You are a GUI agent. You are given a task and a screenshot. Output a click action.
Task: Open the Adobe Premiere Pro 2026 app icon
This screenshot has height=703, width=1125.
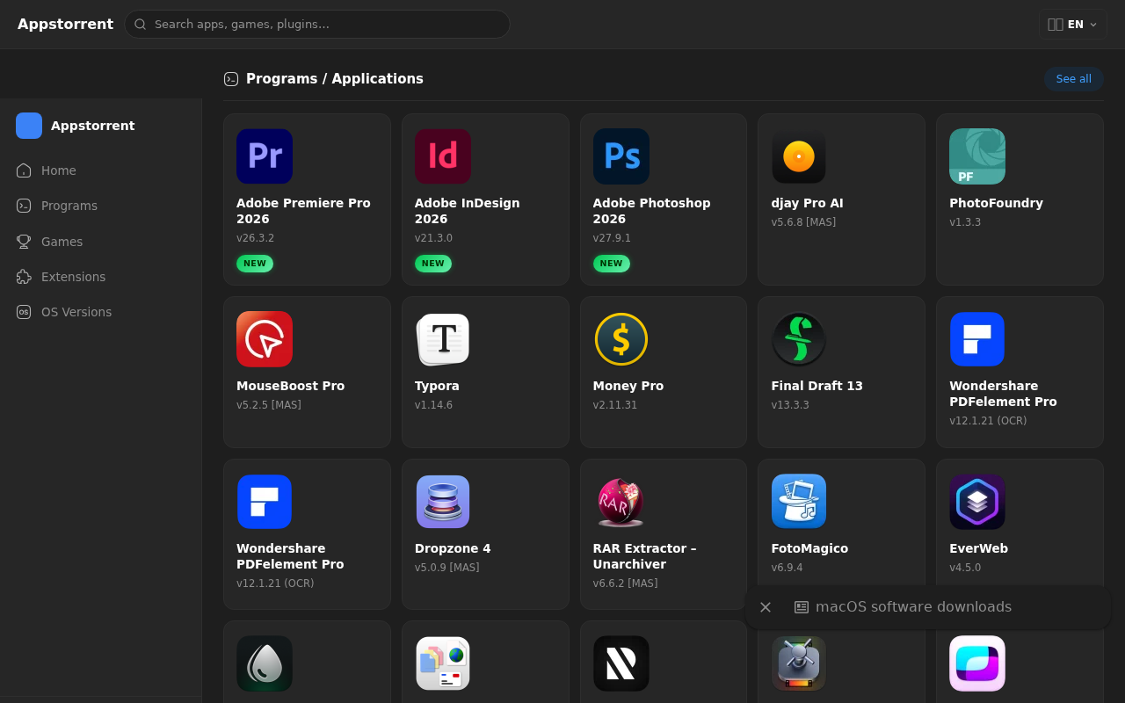tap(265, 156)
